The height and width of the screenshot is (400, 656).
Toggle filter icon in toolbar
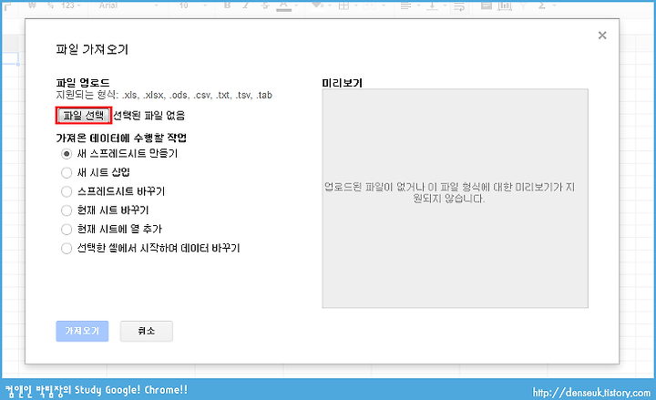523,5
